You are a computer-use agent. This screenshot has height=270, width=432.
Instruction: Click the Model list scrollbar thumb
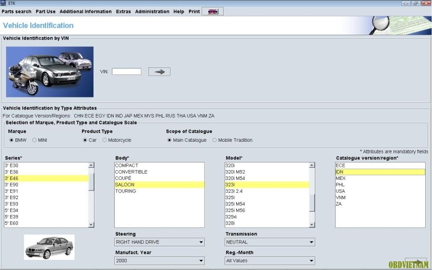[312, 203]
